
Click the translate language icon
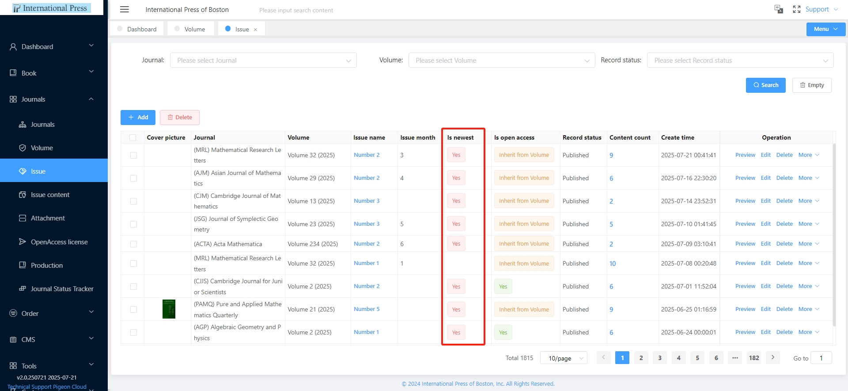click(x=779, y=9)
